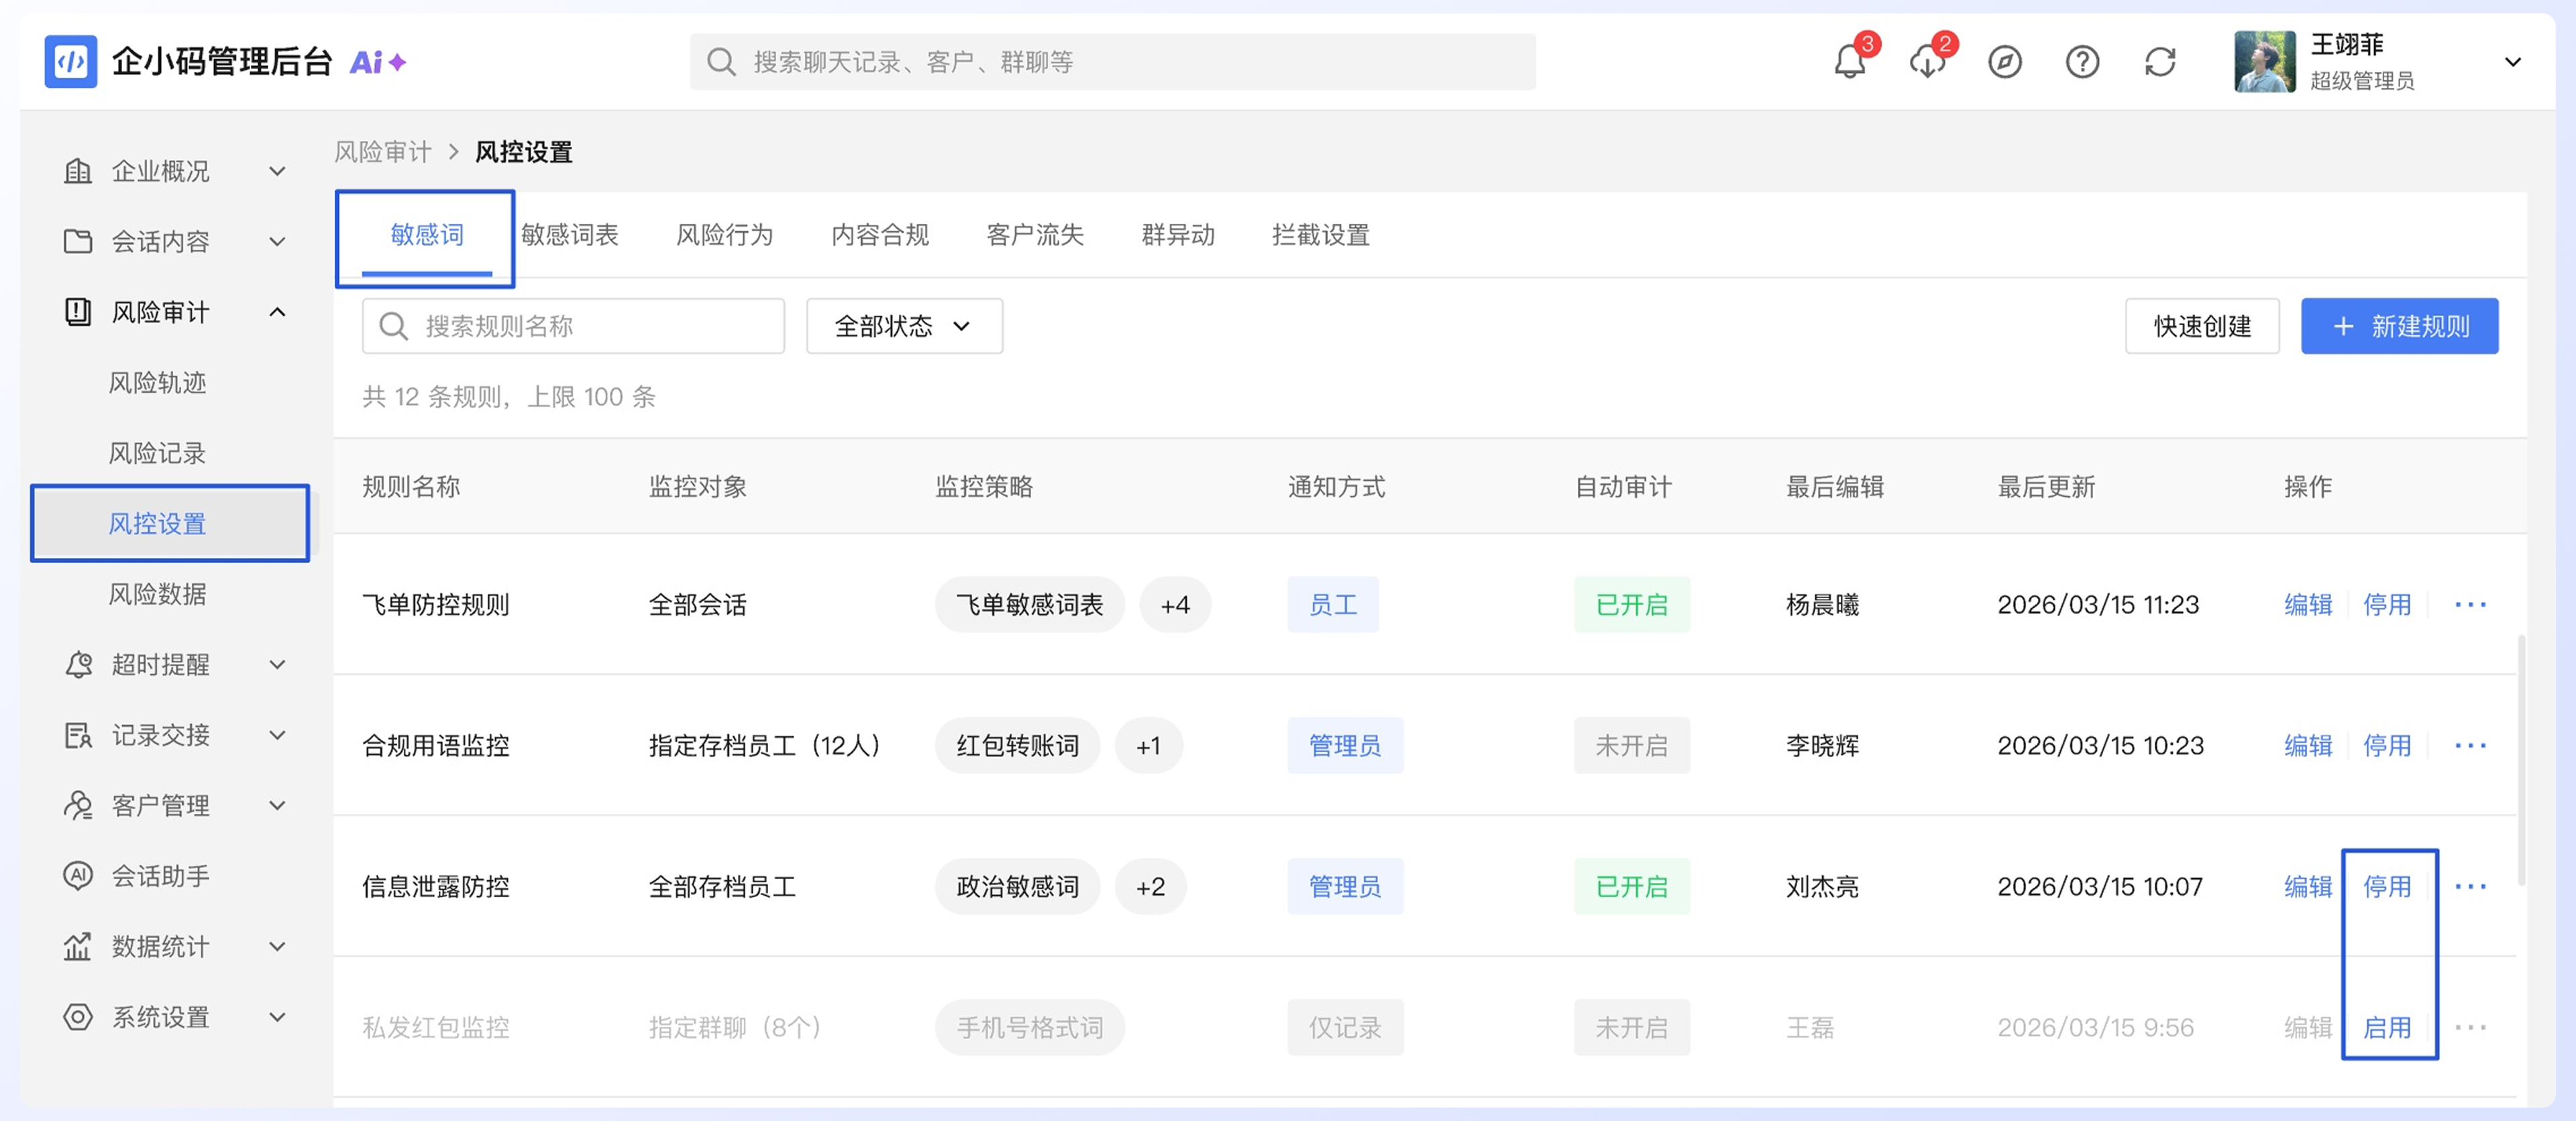Screen dimensions: 2576x1121
Task: Click the compass explore icon
Action: [x=2004, y=62]
